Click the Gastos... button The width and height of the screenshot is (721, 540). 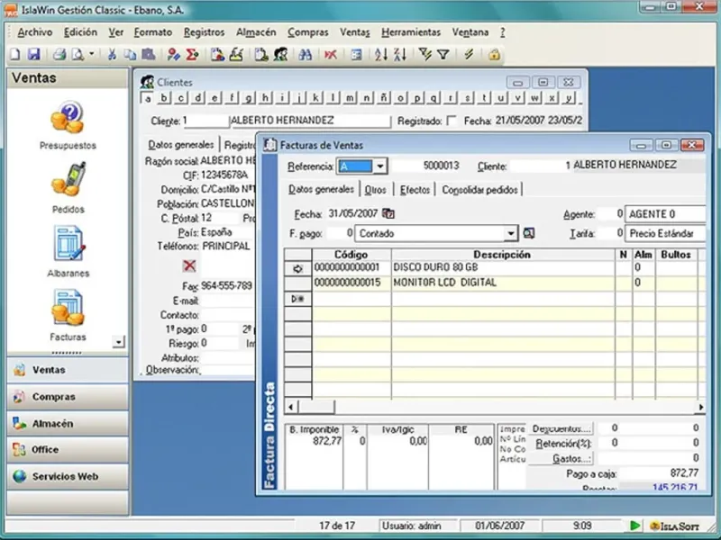[x=561, y=458]
